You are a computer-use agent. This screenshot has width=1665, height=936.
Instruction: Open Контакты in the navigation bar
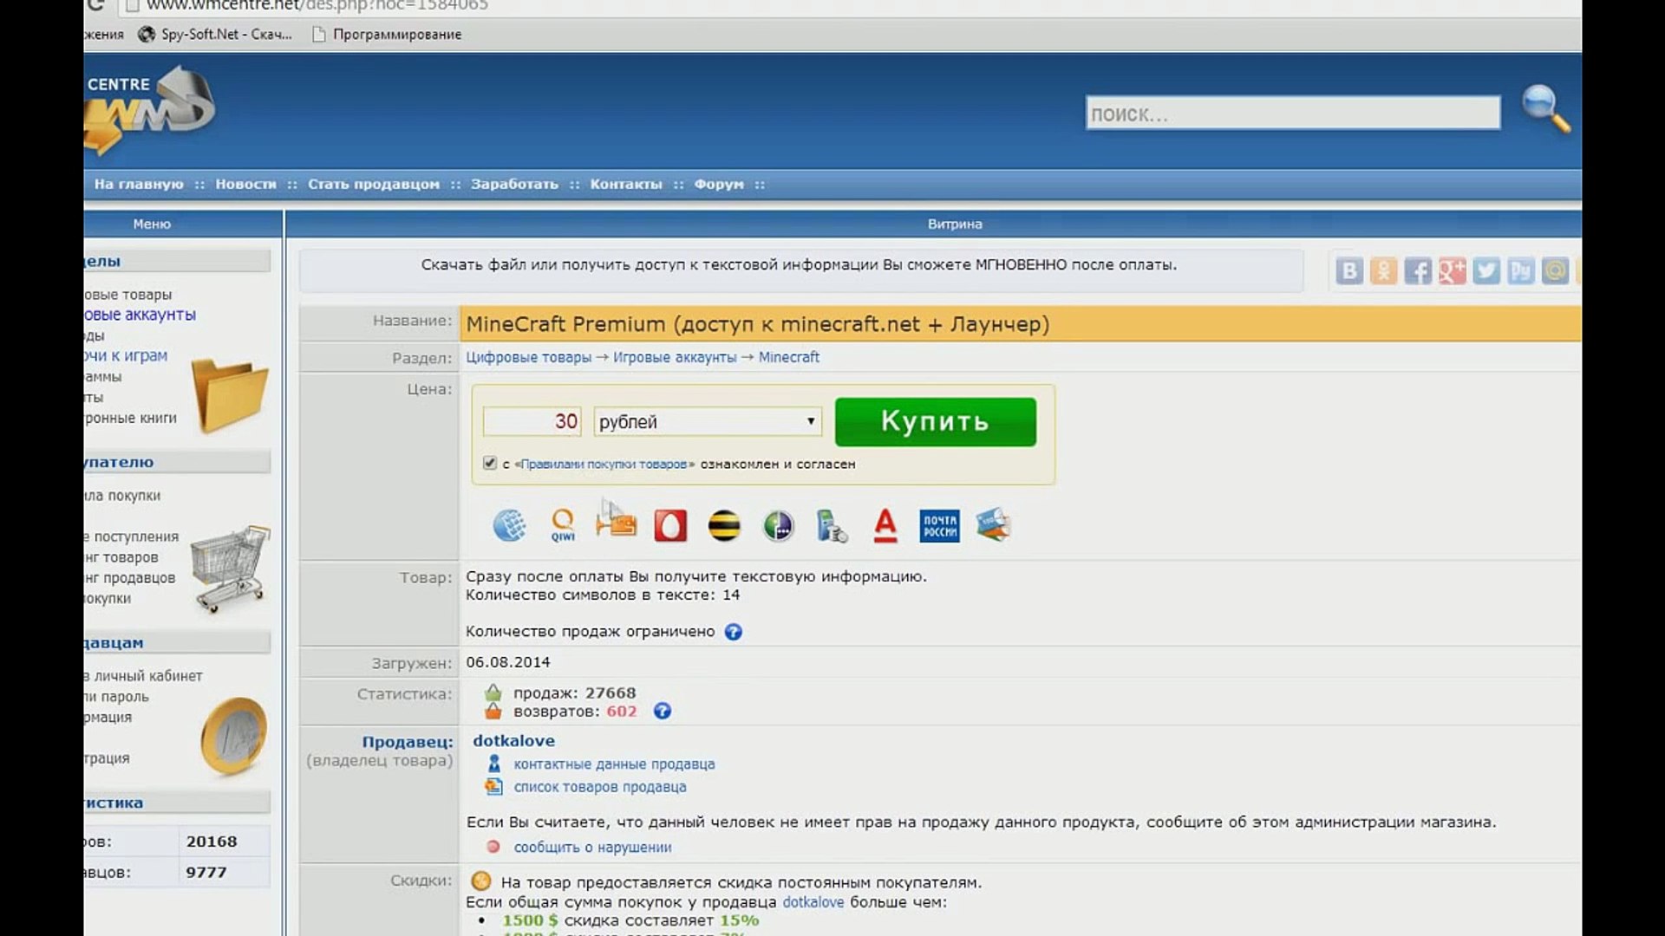click(x=625, y=184)
